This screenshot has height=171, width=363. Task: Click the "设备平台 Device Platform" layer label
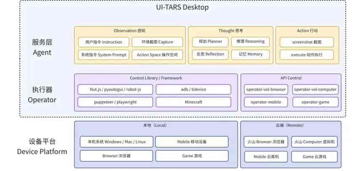pyautogui.click(x=42, y=146)
